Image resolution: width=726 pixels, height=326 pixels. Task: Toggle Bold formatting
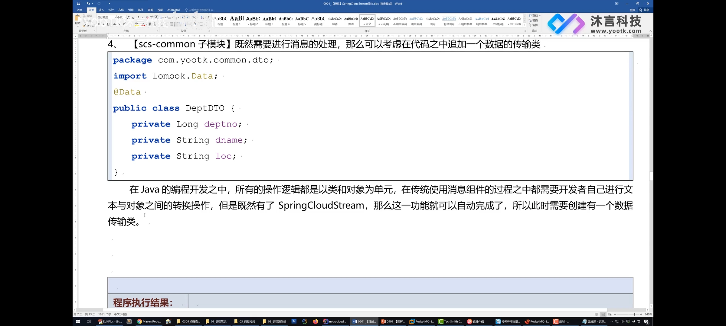[99, 24]
